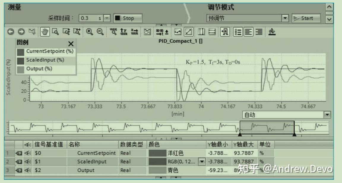Select Output (%) in the legend
Screen dimensions: 342x183
(x=39, y=69)
